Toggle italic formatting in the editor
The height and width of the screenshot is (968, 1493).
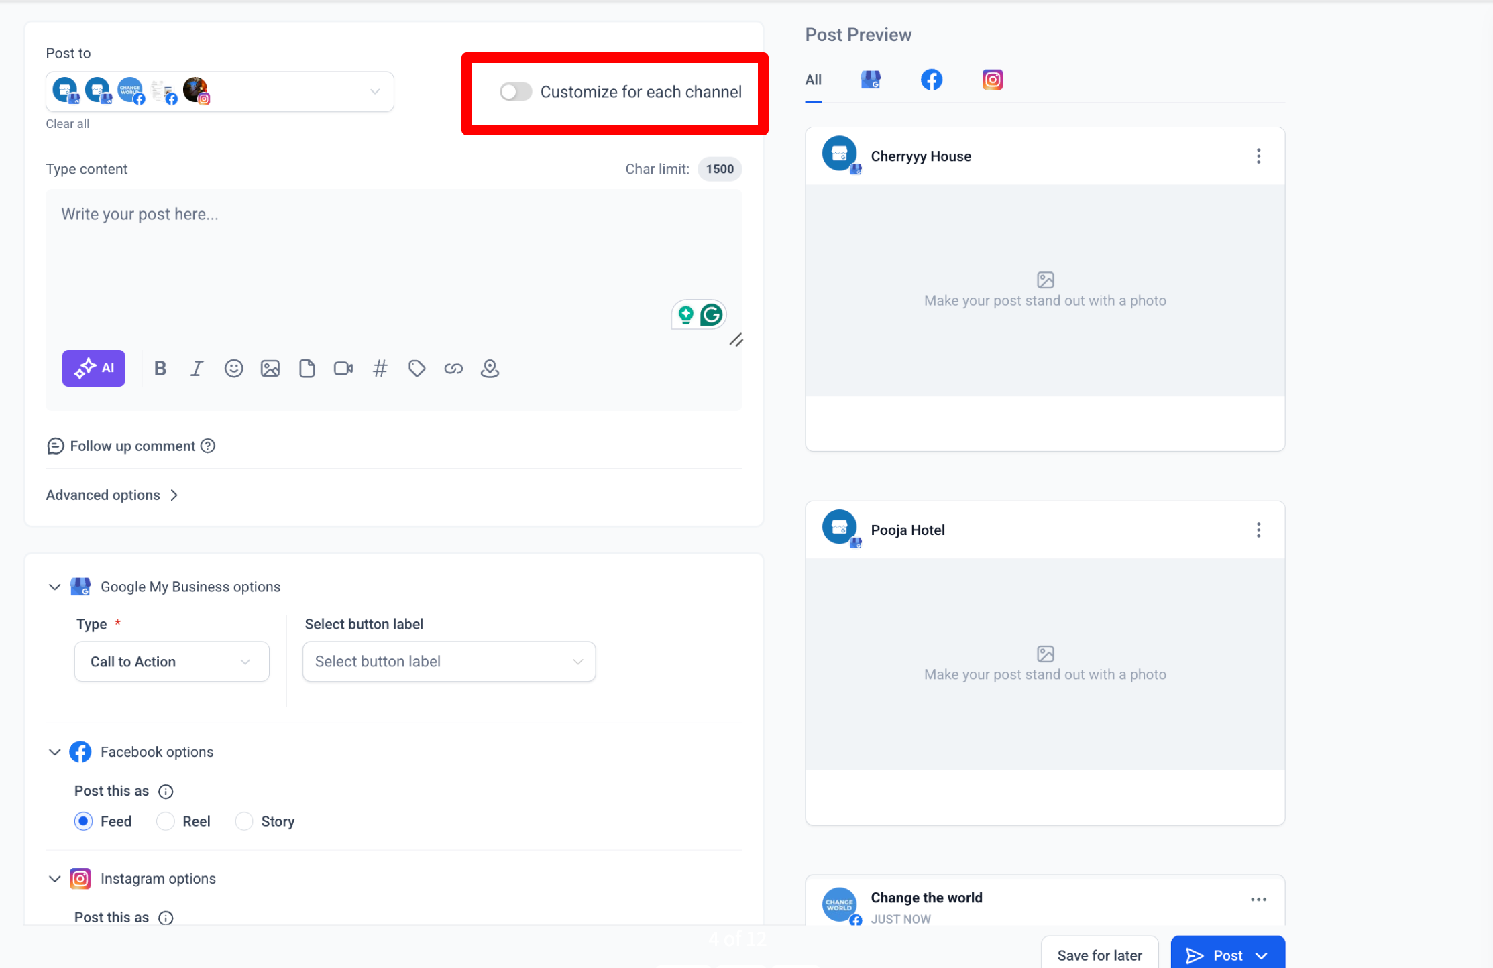[x=197, y=368]
